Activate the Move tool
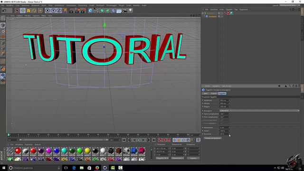Image resolution: width=304 pixels, height=171 pixels. (23, 10)
